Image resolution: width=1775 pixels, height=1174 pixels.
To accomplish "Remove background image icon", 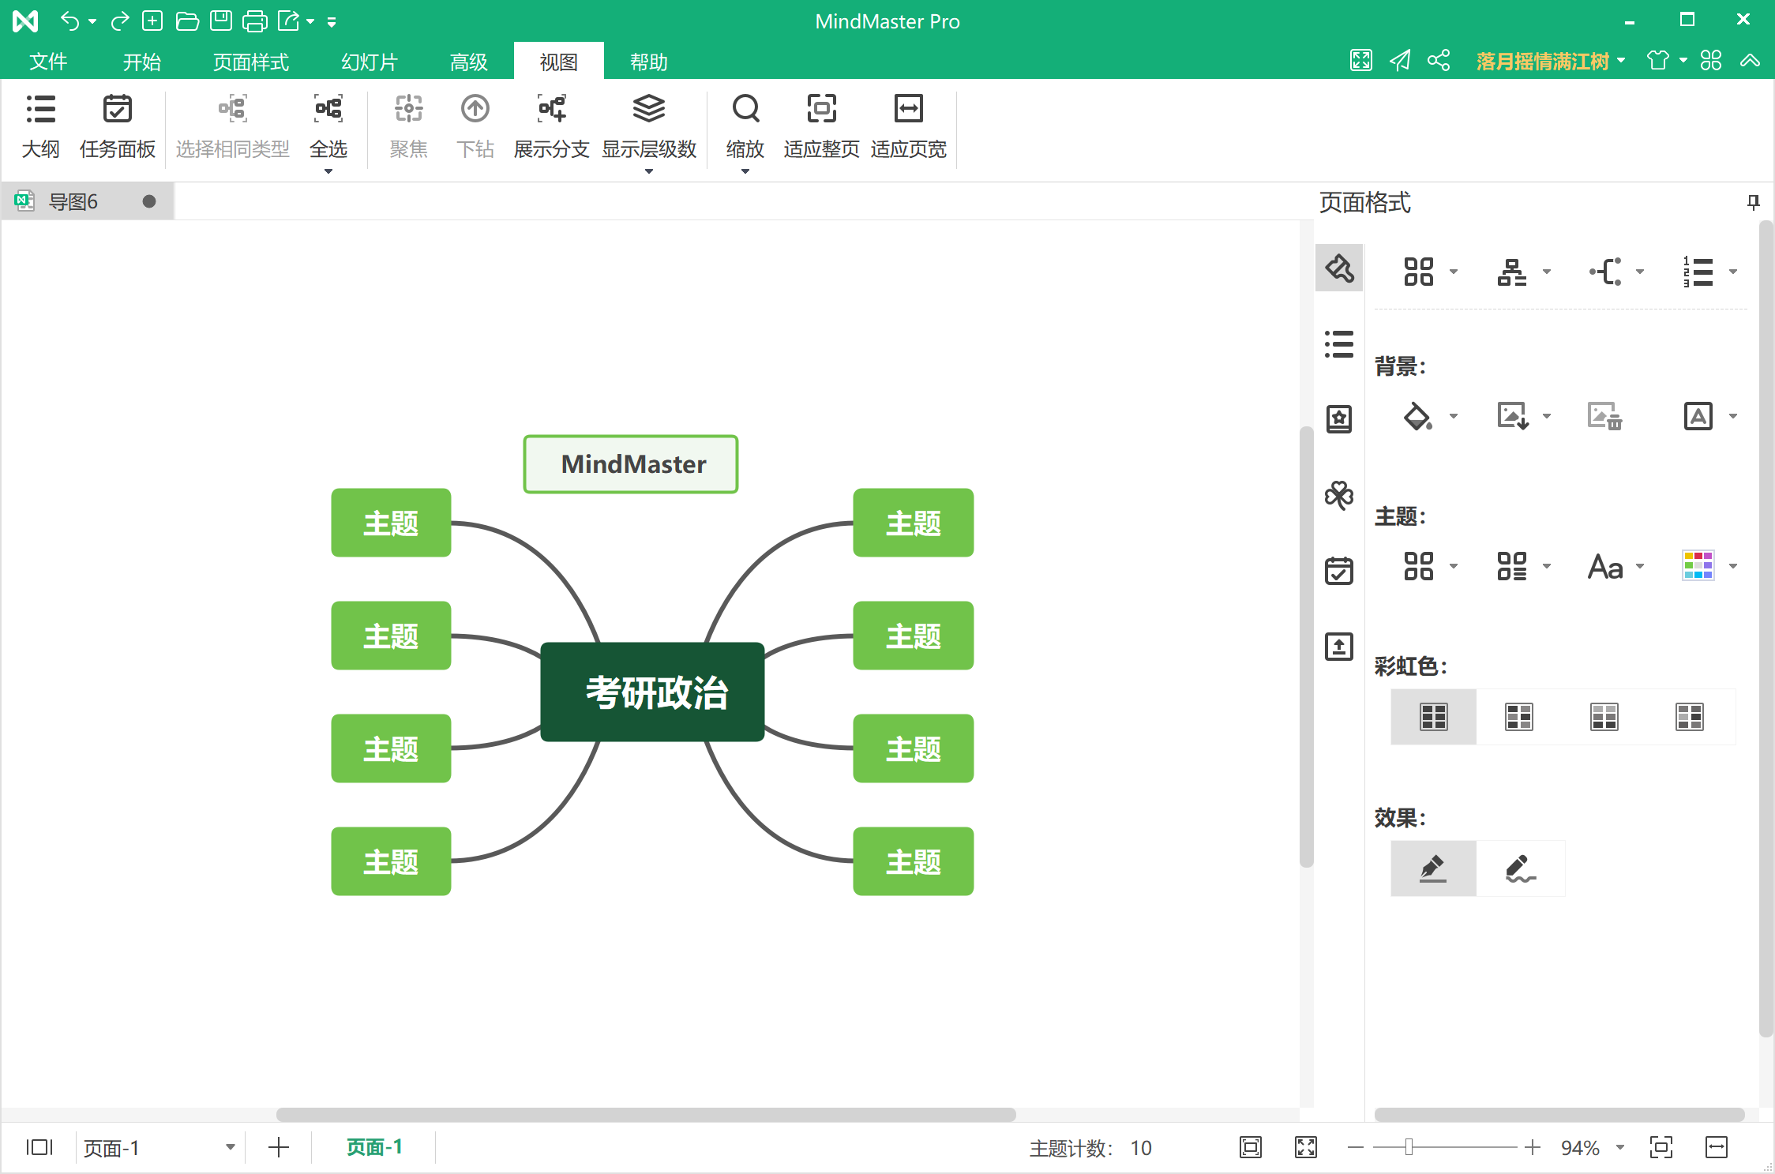I will point(1604,415).
